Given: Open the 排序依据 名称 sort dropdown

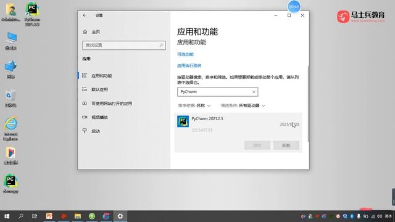Looking at the screenshot, I should tap(194, 105).
